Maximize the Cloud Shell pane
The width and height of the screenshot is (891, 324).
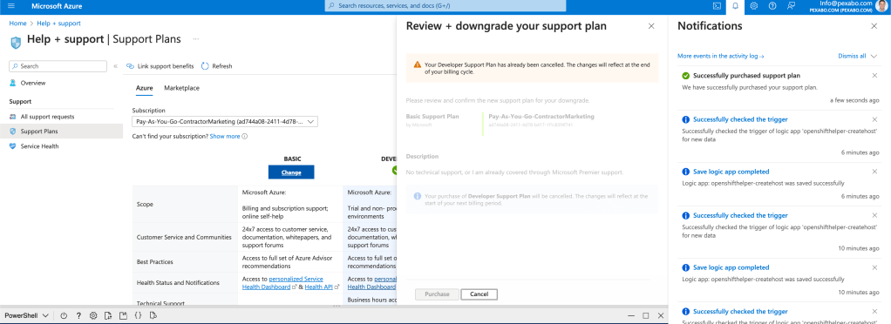[x=645, y=315]
